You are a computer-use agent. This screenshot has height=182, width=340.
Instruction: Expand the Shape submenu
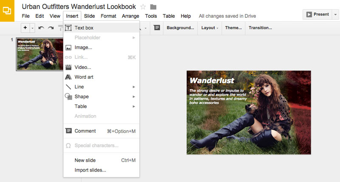pyautogui.click(x=102, y=97)
